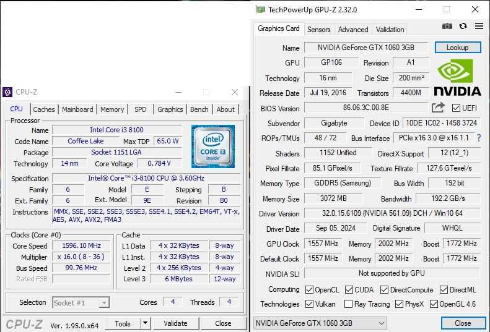Viewport: 490px width, 332px height.
Task: Click the GPU Name field
Action: 366,48
